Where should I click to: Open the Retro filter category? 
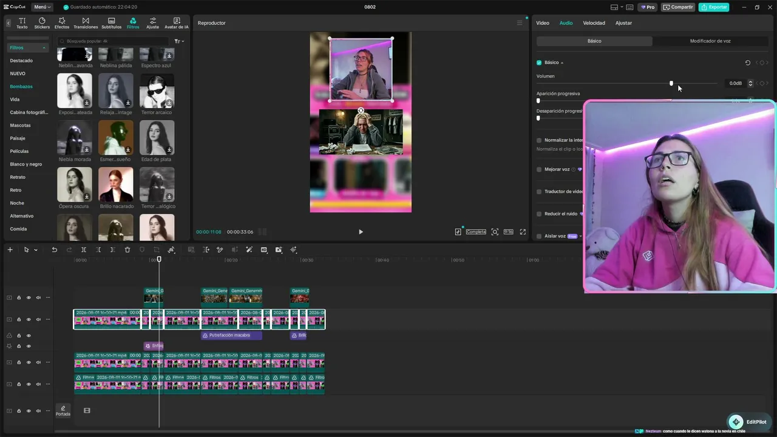point(16,190)
